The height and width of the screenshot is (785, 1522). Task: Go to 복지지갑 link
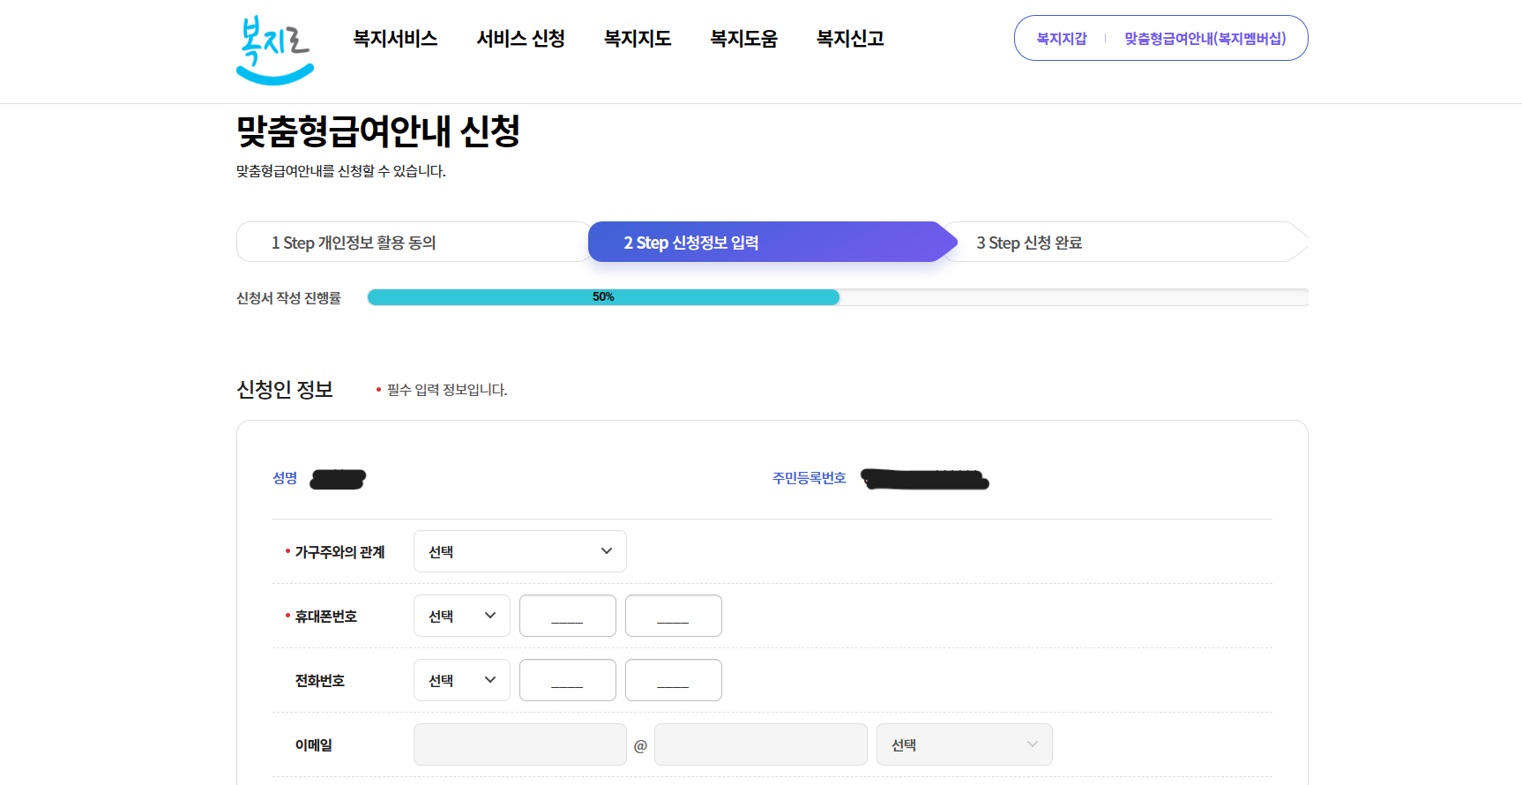[x=1062, y=39]
